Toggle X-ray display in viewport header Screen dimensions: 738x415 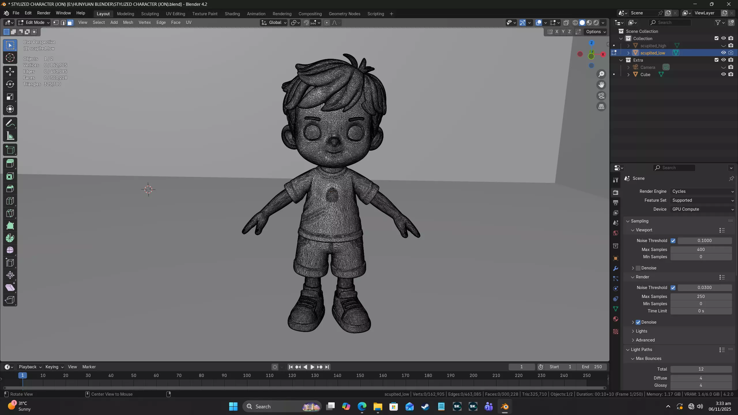(x=566, y=22)
